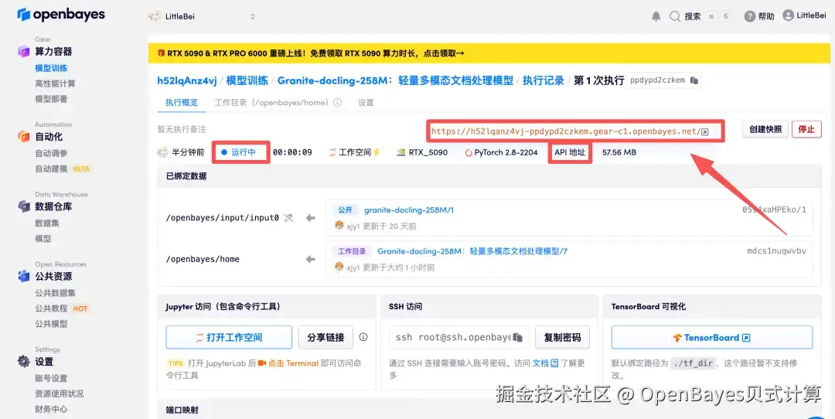
Task: Click the red 停止 button
Action: [x=806, y=129]
